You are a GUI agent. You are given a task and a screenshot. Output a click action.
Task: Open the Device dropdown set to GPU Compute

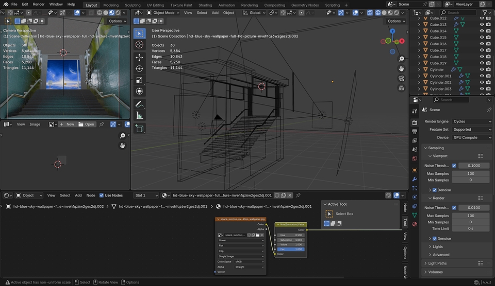pyautogui.click(x=471, y=137)
